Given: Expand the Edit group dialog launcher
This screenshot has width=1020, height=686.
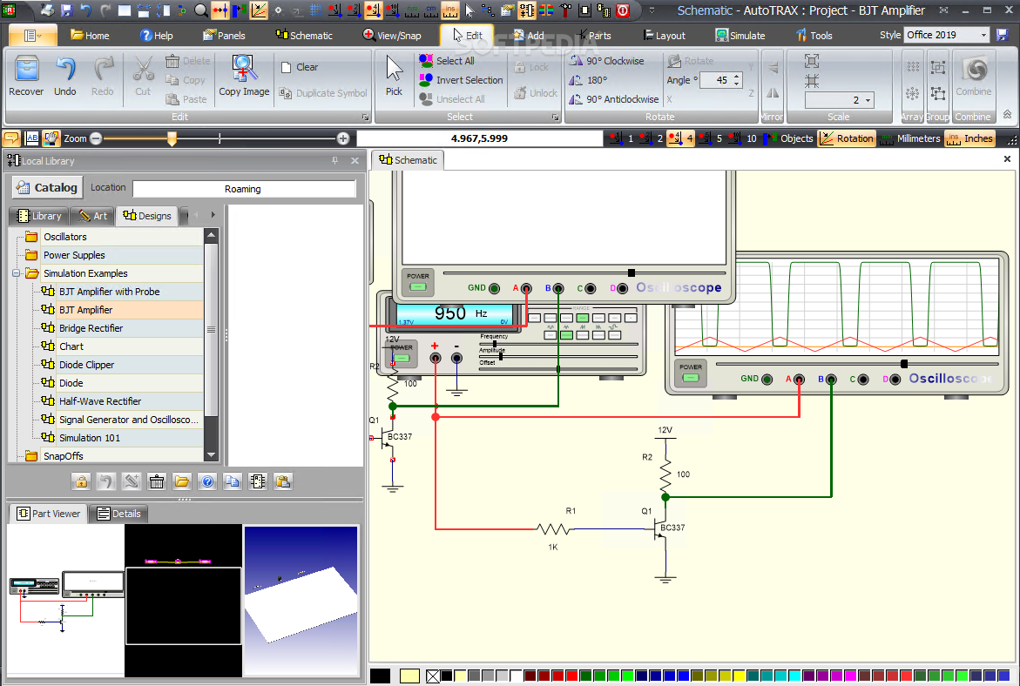Looking at the screenshot, I should tap(365, 117).
